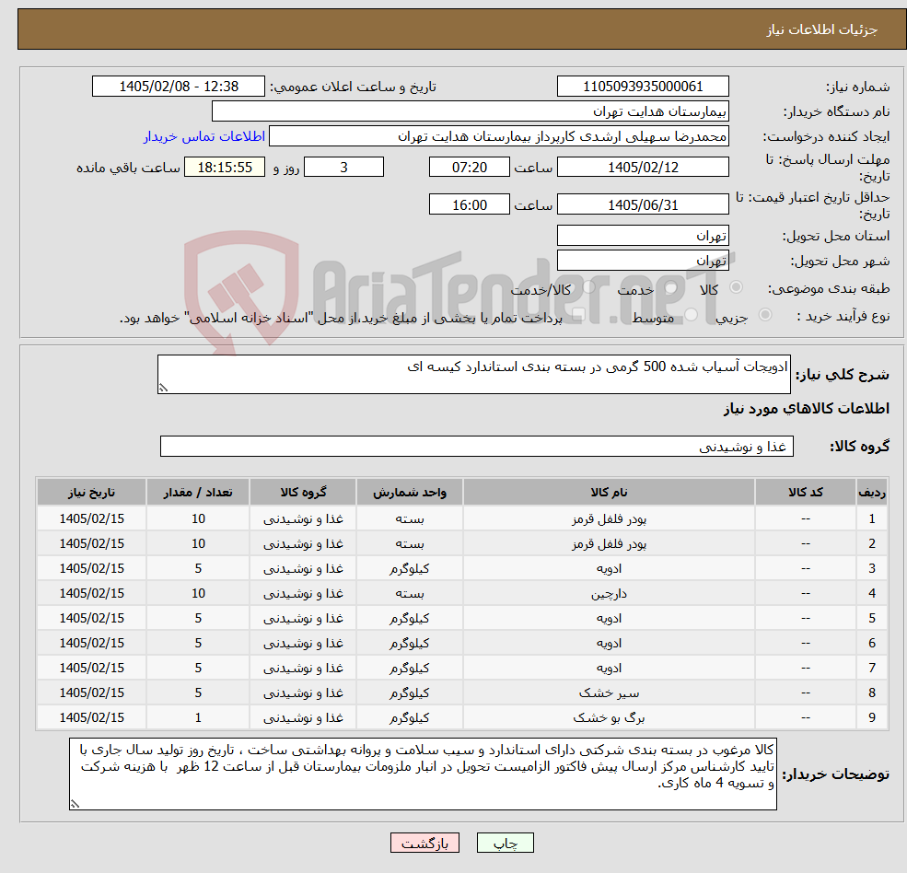Click the need number field 1105093935000061
The height and width of the screenshot is (873, 907).
click(x=643, y=87)
